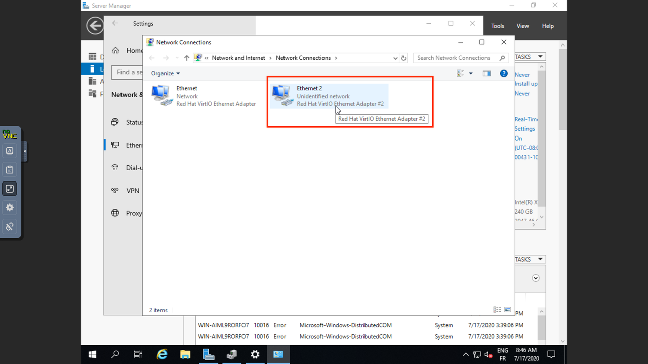Screen dimensions: 648x364
Task: Open taskbar search
Action: pos(115,355)
